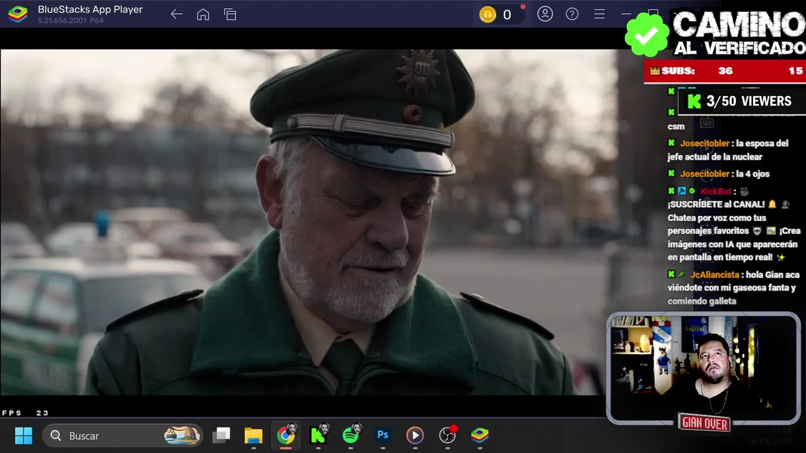Open BlueStacks home screen icon
This screenshot has height=453, width=806.
point(203,14)
